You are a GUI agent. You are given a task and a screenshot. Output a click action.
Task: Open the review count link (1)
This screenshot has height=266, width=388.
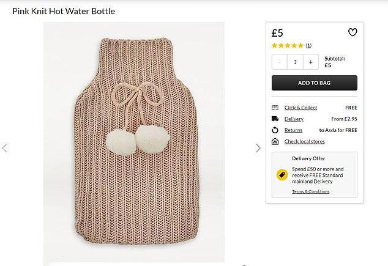coord(308,45)
